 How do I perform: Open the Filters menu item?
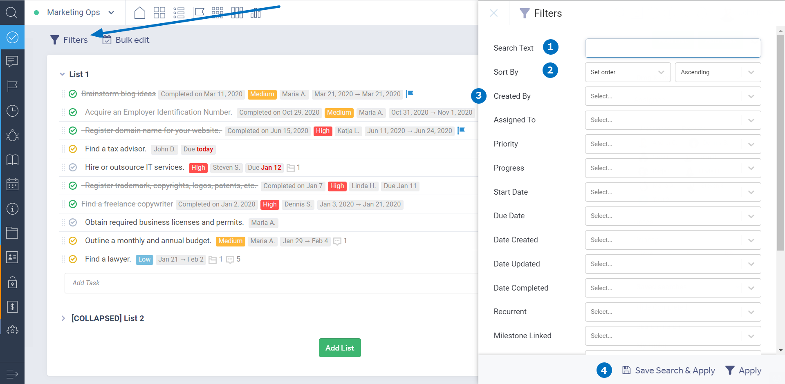(69, 40)
